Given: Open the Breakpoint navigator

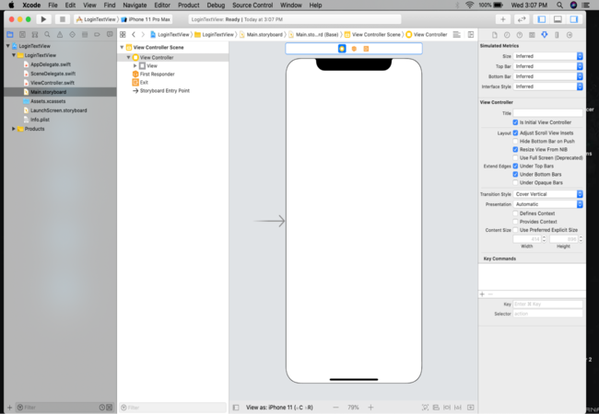Looking at the screenshot, I should 97,34.
